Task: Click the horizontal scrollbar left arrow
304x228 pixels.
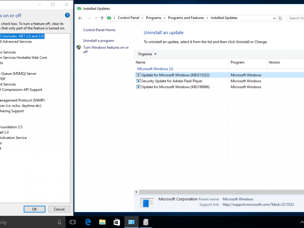Action: point(136,192)
